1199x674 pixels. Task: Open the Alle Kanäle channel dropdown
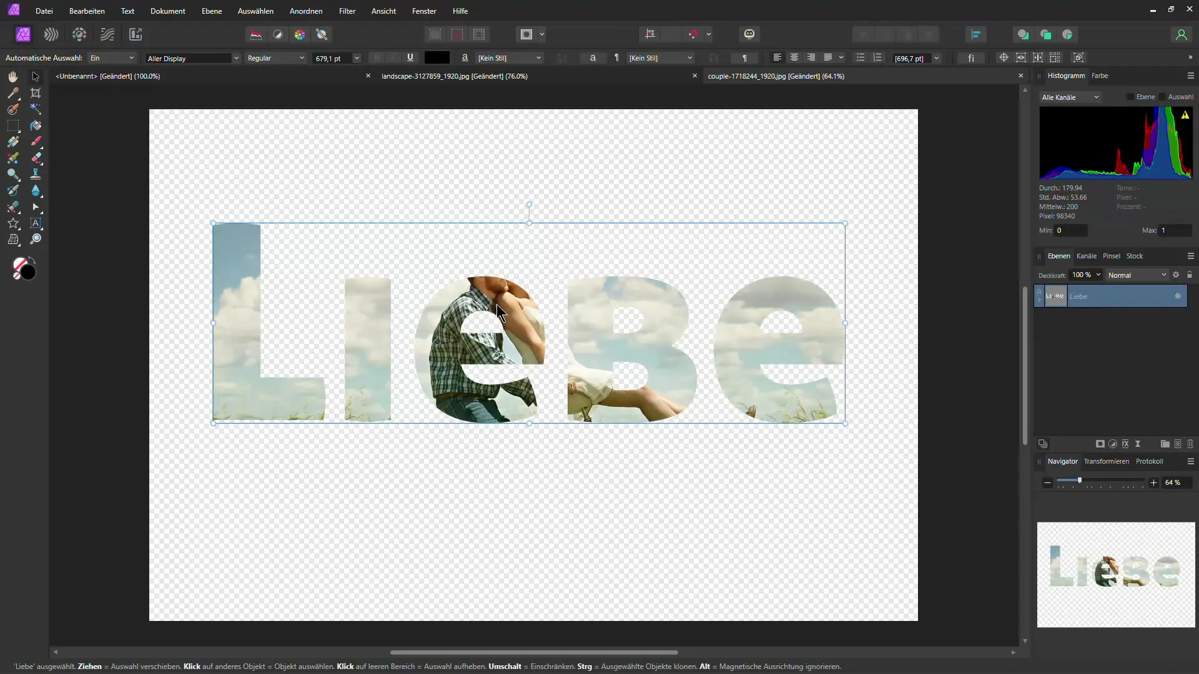(1070, 97)
